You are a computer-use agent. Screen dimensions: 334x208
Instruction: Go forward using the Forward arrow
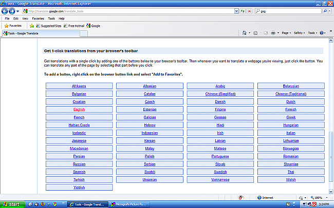coord(12,11)
